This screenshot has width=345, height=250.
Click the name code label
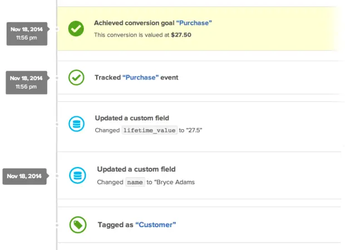pos(134,182)
